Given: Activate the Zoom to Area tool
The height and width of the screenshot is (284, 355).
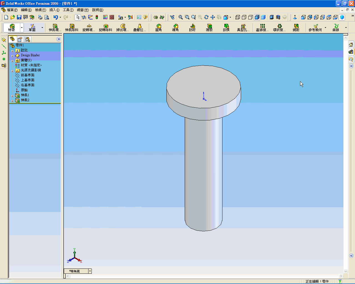Looking at the screenshot, I should [x=187, y=17].
